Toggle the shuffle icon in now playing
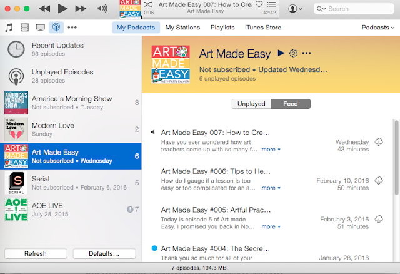 148,4
